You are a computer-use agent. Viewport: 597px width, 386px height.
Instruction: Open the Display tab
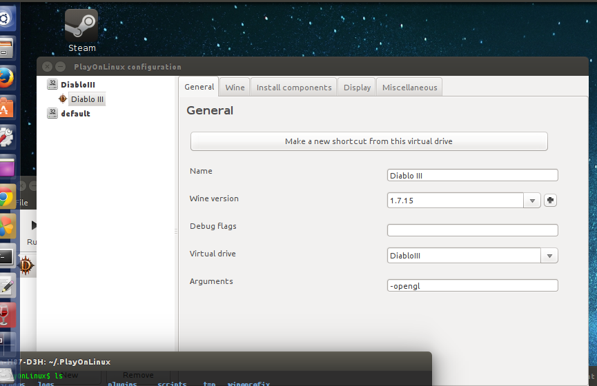tap(357, 88)
